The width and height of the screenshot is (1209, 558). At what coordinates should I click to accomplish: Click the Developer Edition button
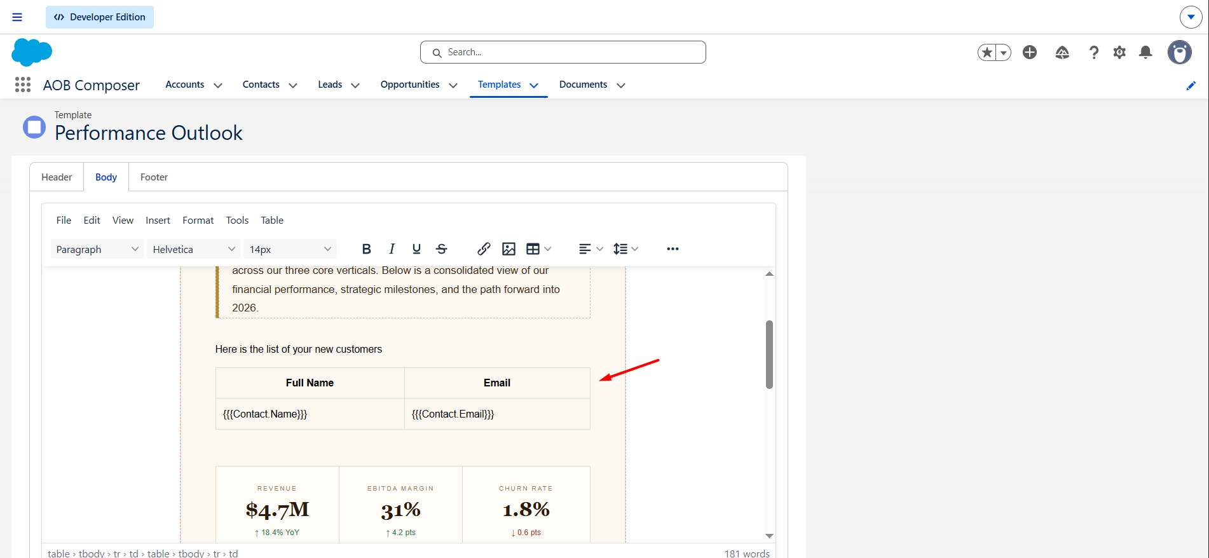(x=100, y=17)
